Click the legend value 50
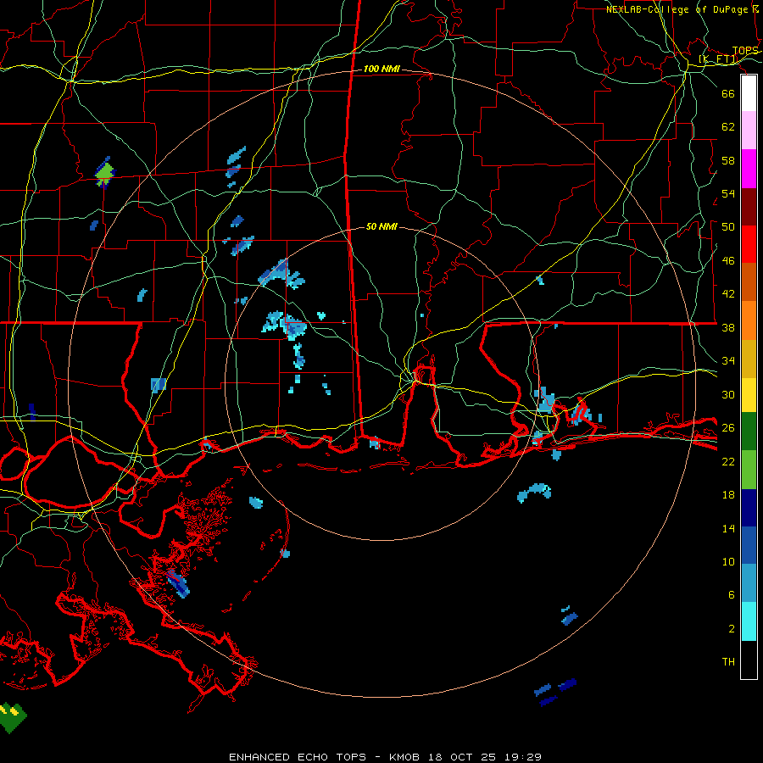Viewport: 763px width, 763px height. coord(728,226)
